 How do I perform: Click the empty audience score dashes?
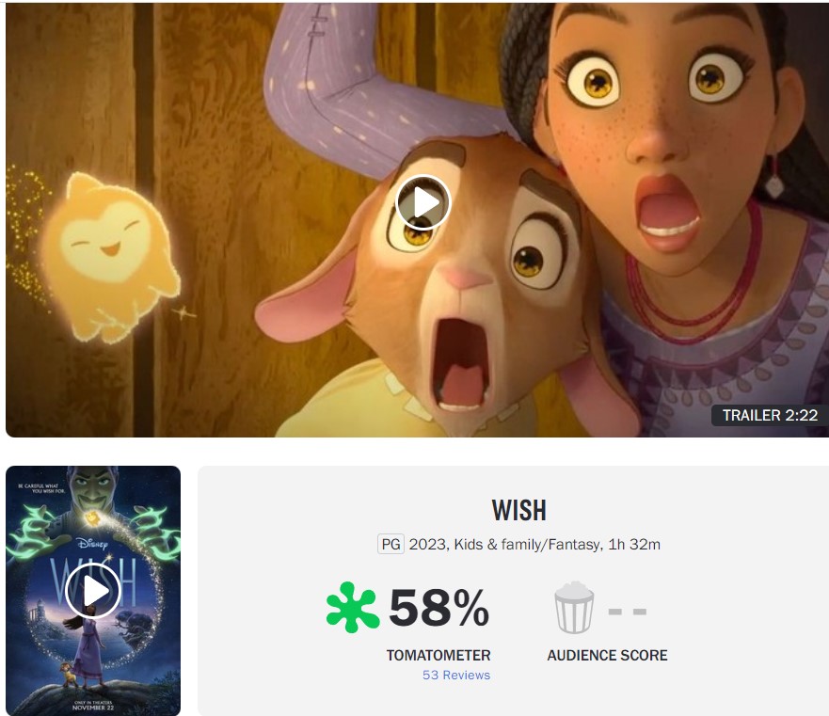point(627,612)
